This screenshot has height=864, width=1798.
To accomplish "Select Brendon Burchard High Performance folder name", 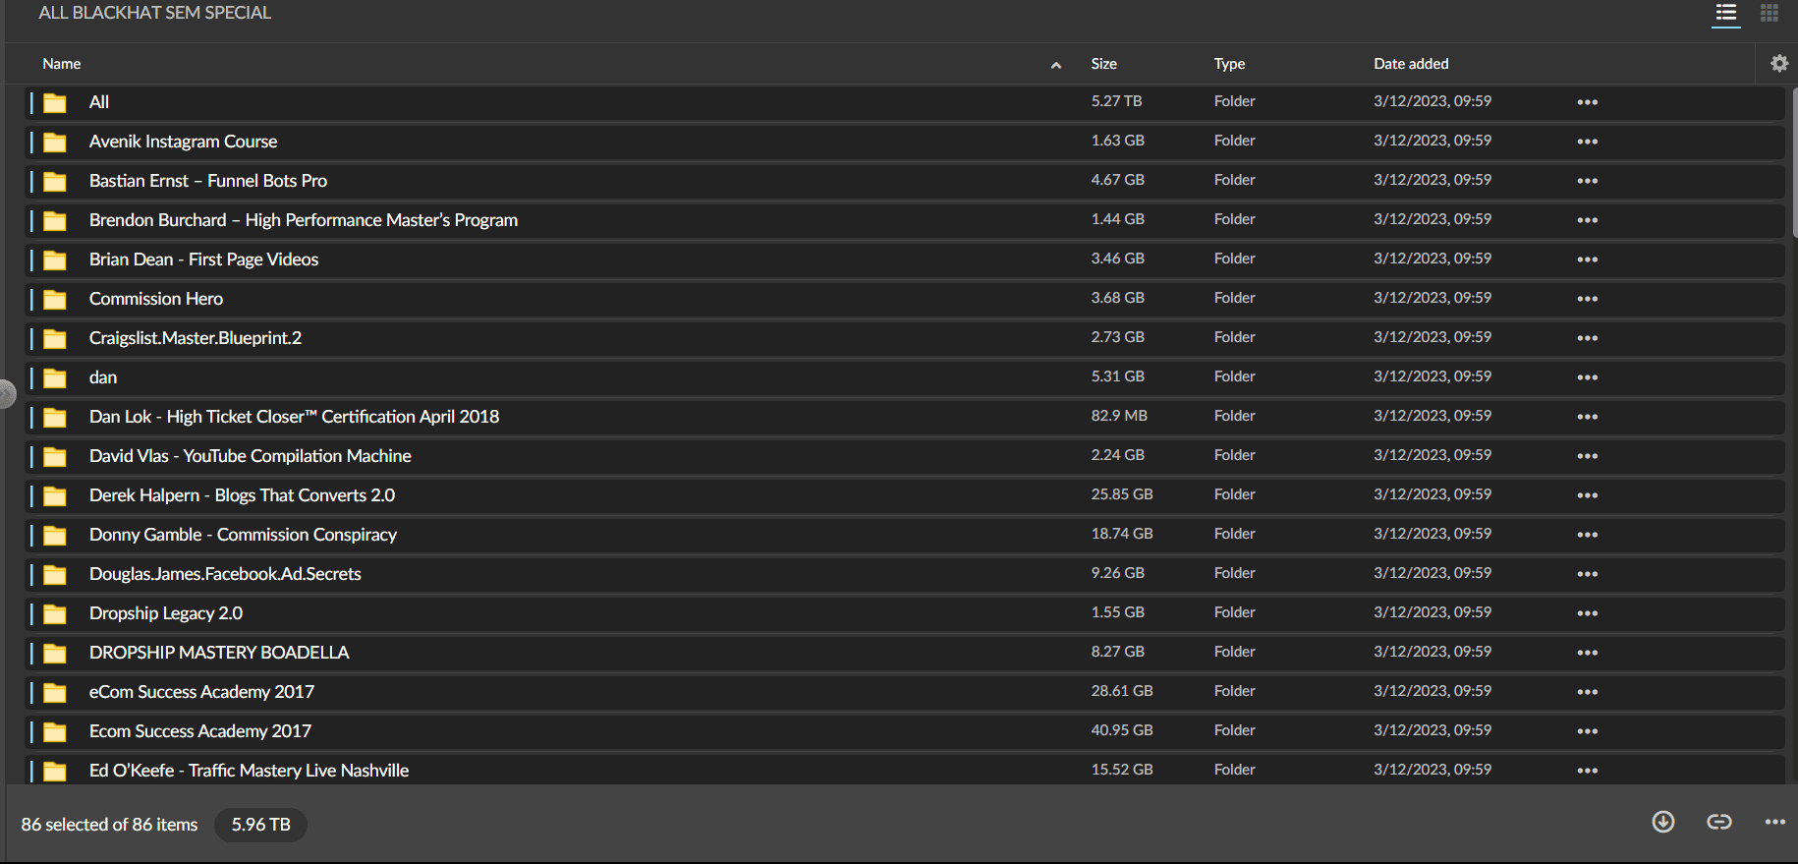I will tap(304, 220).
